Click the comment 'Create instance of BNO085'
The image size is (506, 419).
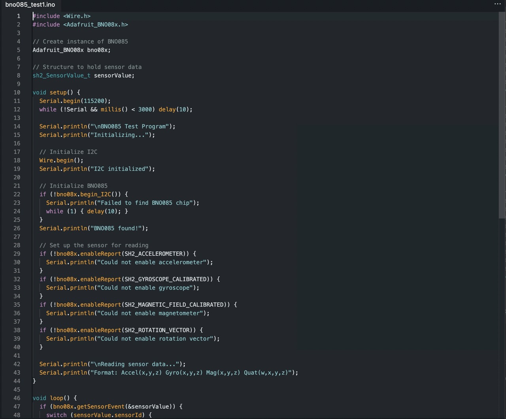(x=85, y=42)
